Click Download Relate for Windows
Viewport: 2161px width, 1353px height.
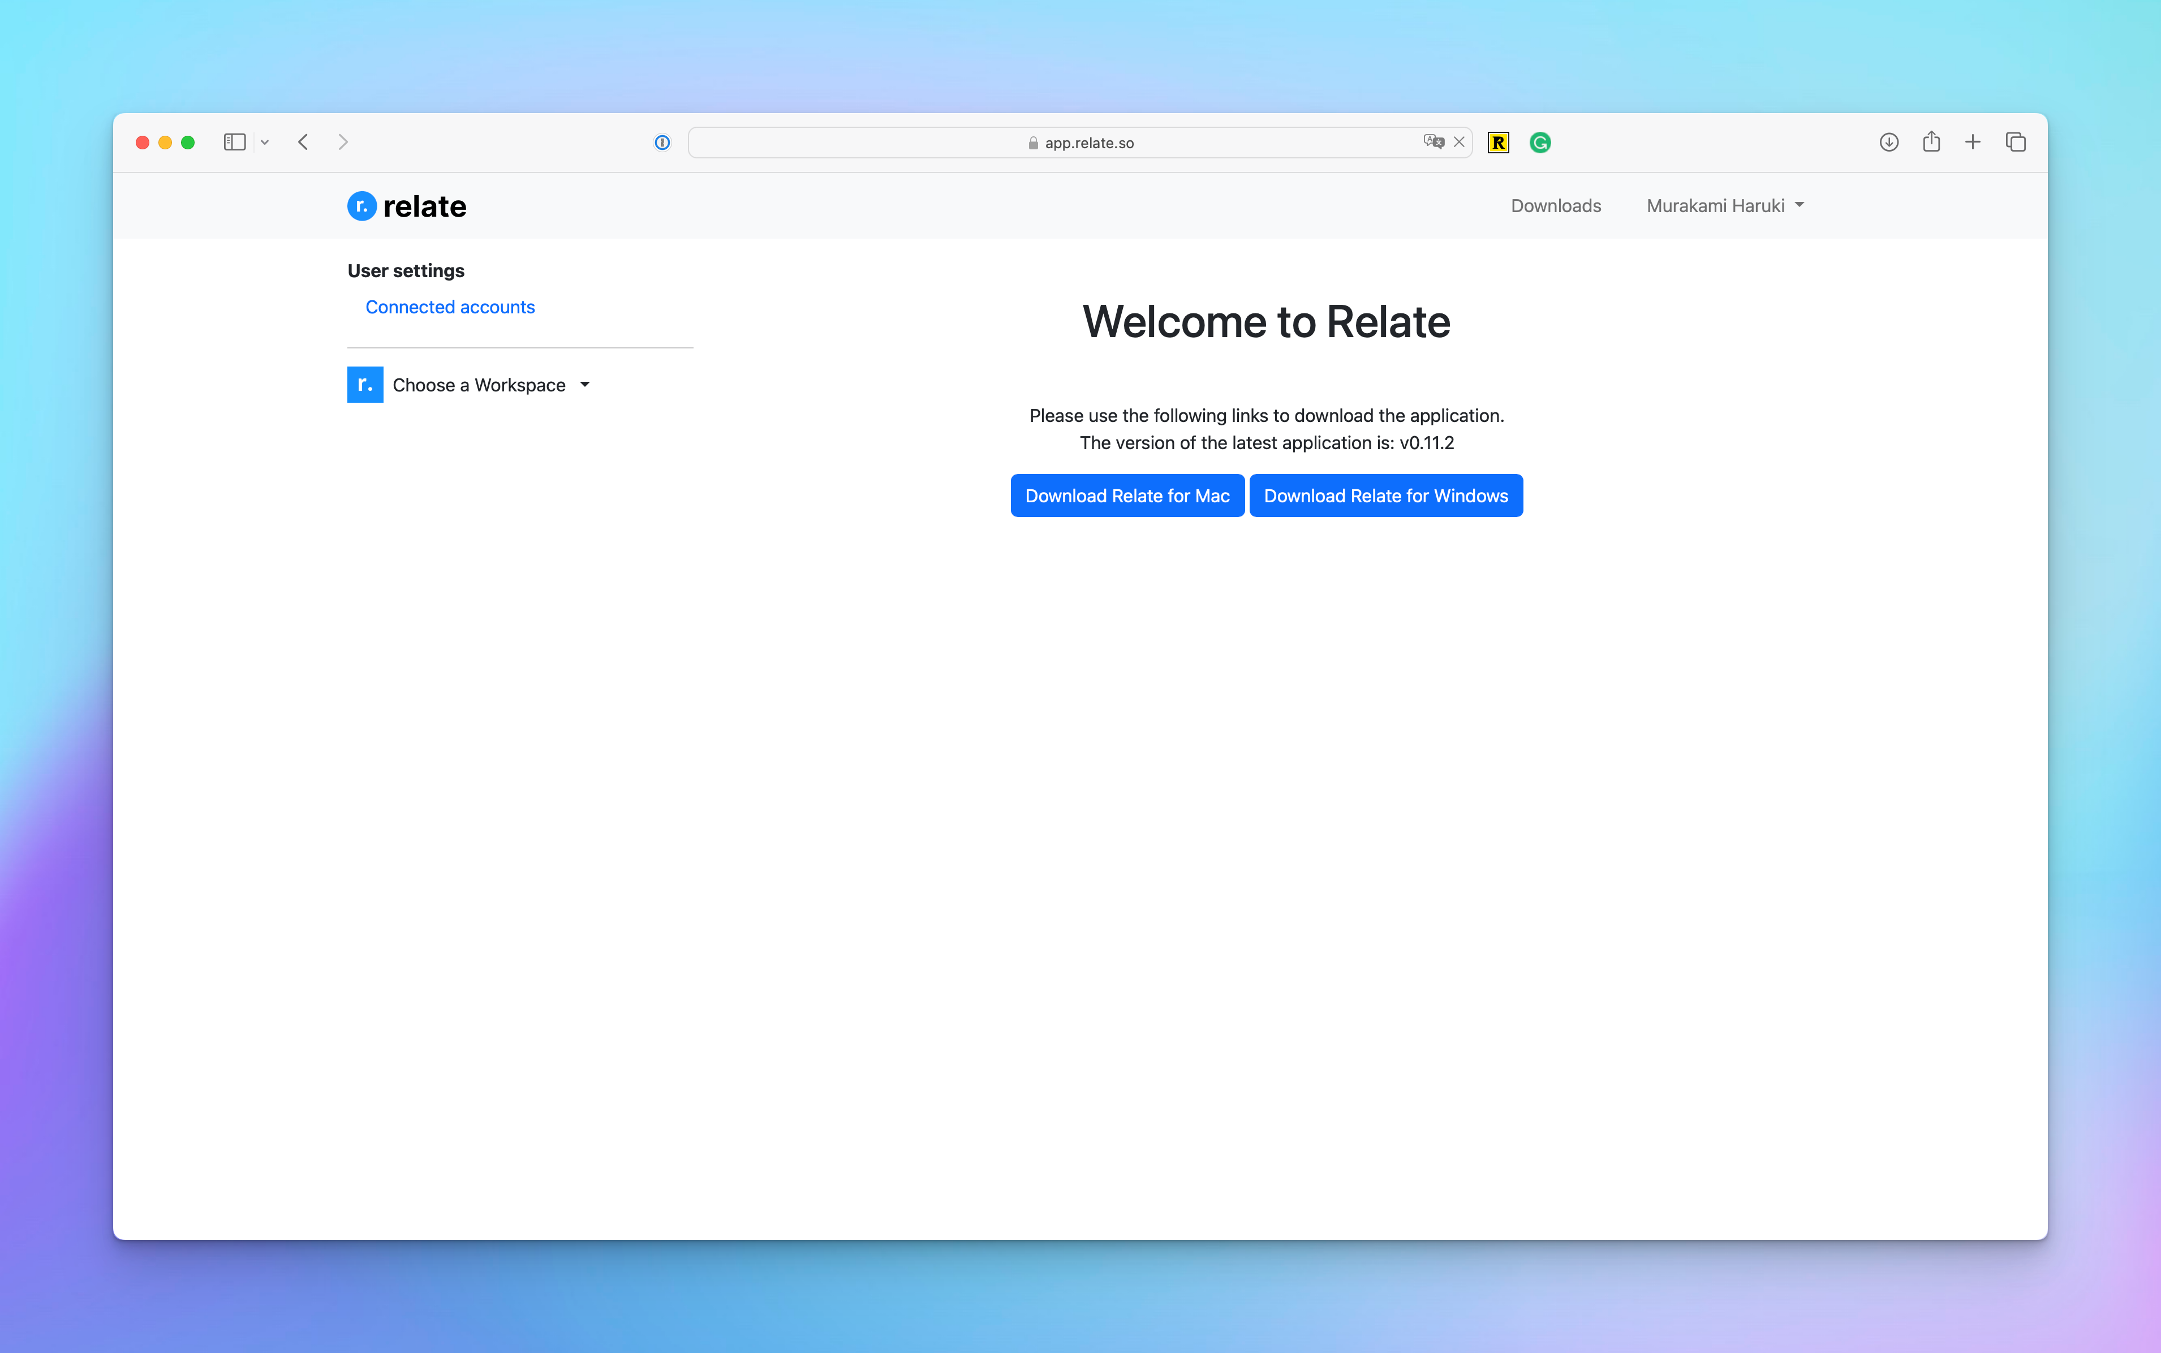[x=1385, y=495]
